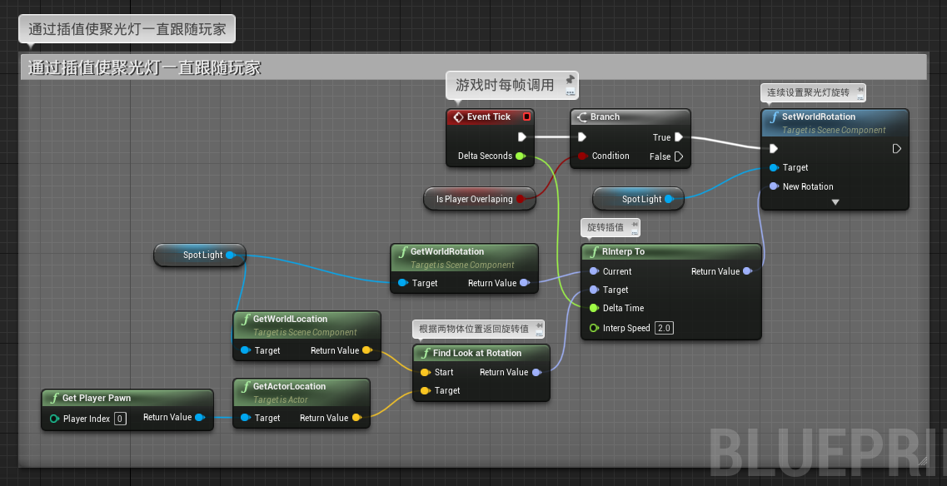Click left Spot Light variable output pin
947x486 pixels.
230,255
